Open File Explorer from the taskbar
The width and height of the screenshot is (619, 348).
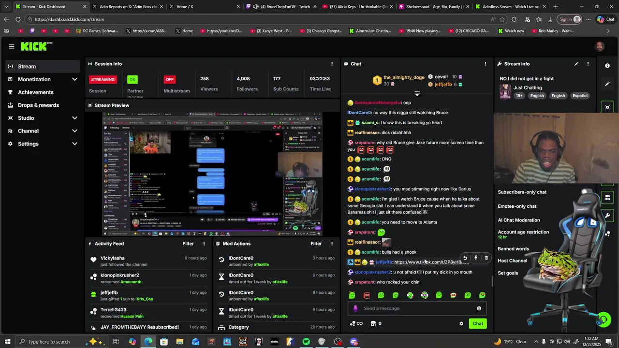[x=179, y=342]
